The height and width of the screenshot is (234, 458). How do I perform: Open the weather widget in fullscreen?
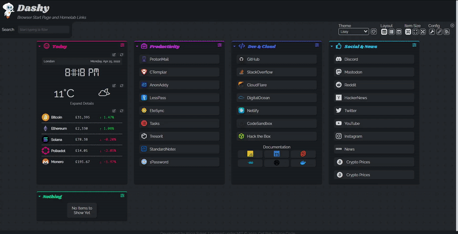point(114,86)
